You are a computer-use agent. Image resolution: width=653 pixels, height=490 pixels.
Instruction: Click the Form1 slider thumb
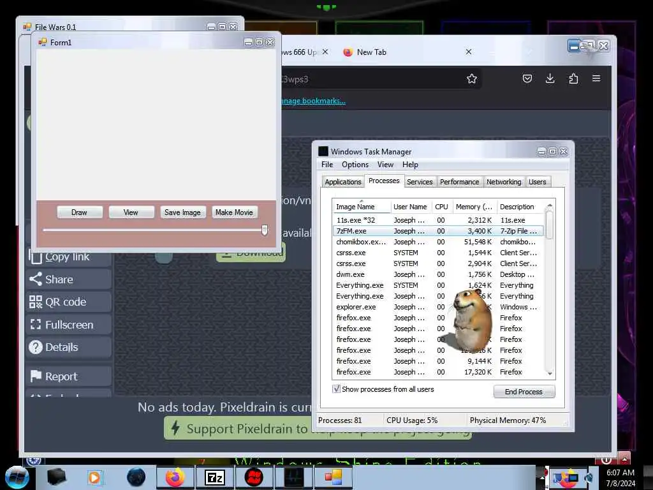[x=265, y=230]
